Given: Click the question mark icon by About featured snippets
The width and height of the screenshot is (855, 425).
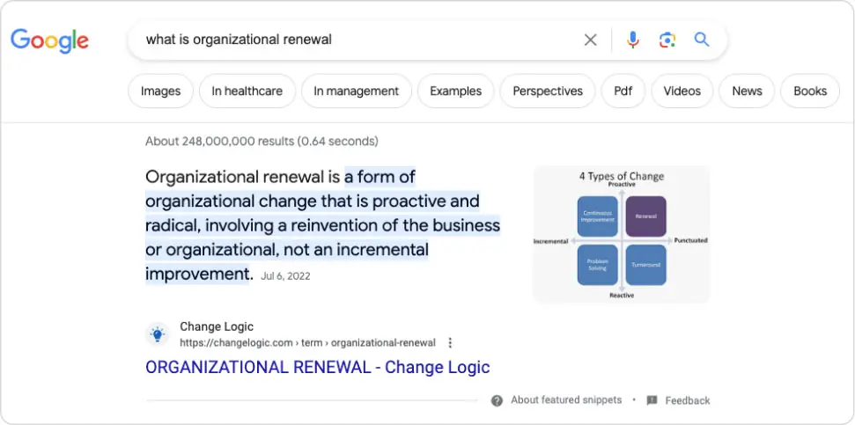Looking at the screenshot, I should (497, 400).
